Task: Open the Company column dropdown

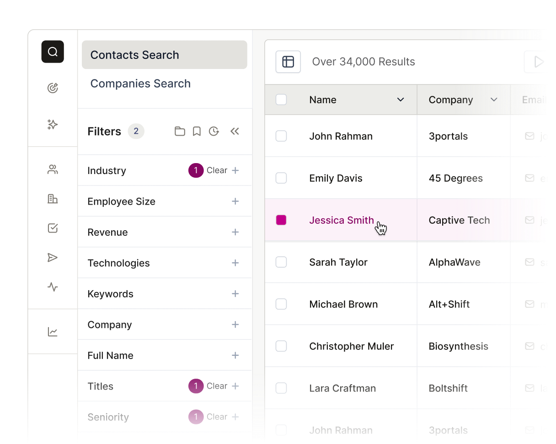Action: click(494, 100)
